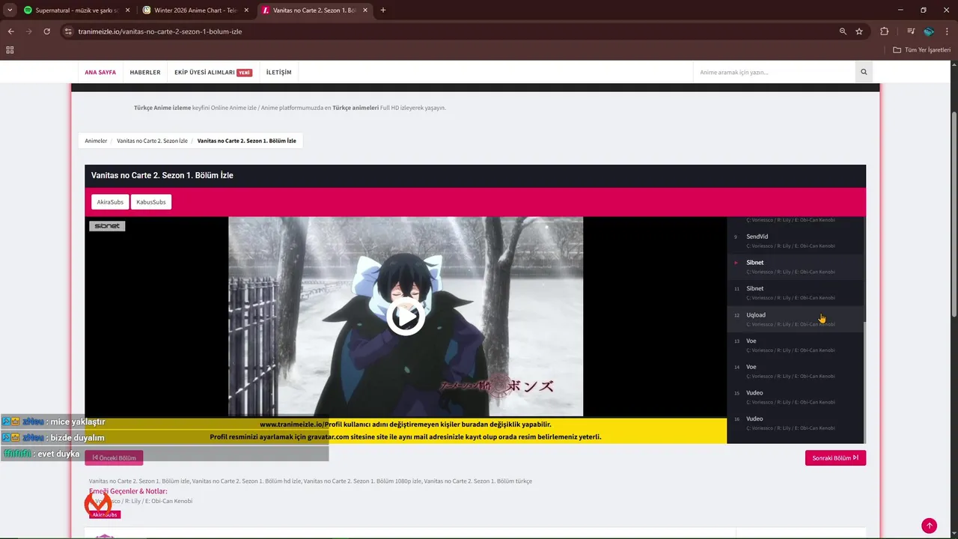Viewport: 958px width, 539px height.
Task: Choose the Voe source numbered 14
Action: [x=796, y=371]
